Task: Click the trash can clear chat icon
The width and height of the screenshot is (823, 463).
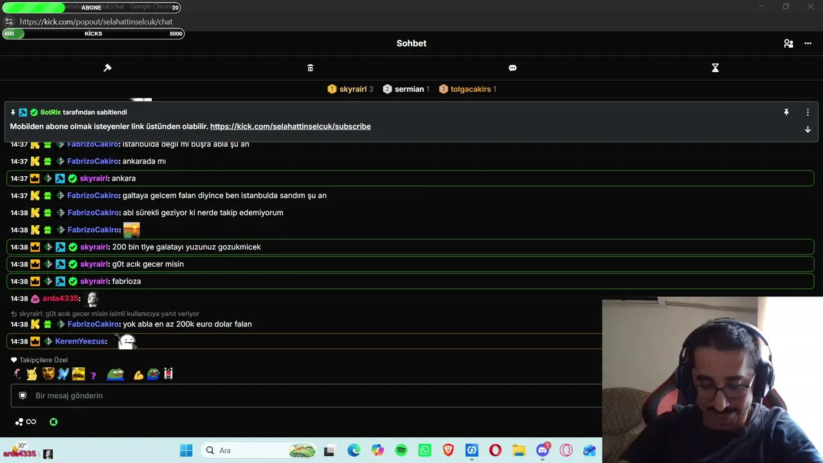Action: (311, 68)
